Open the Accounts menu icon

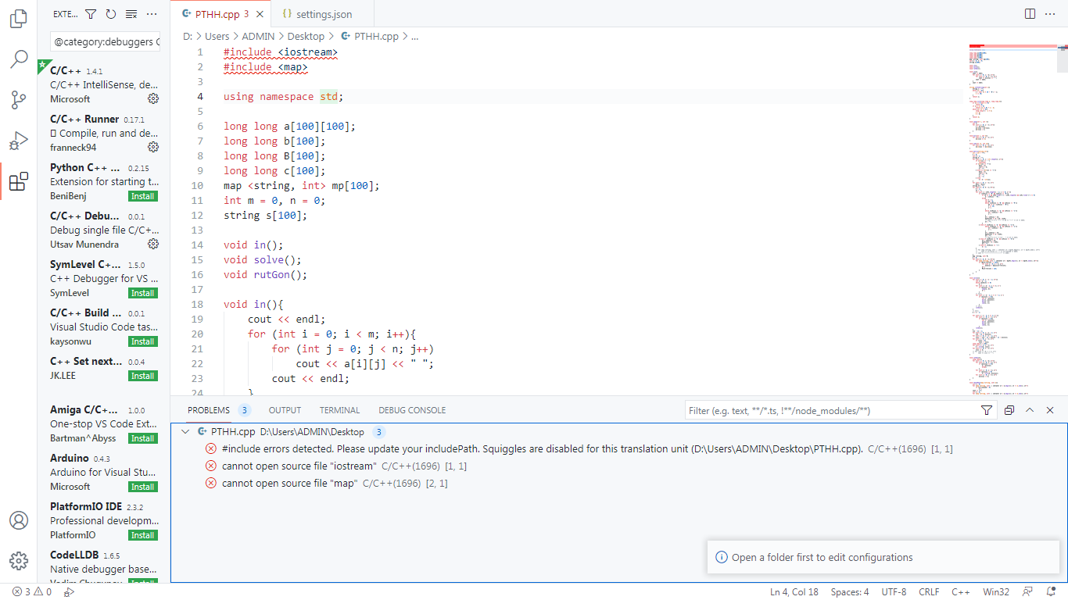(x=19, y=520)
